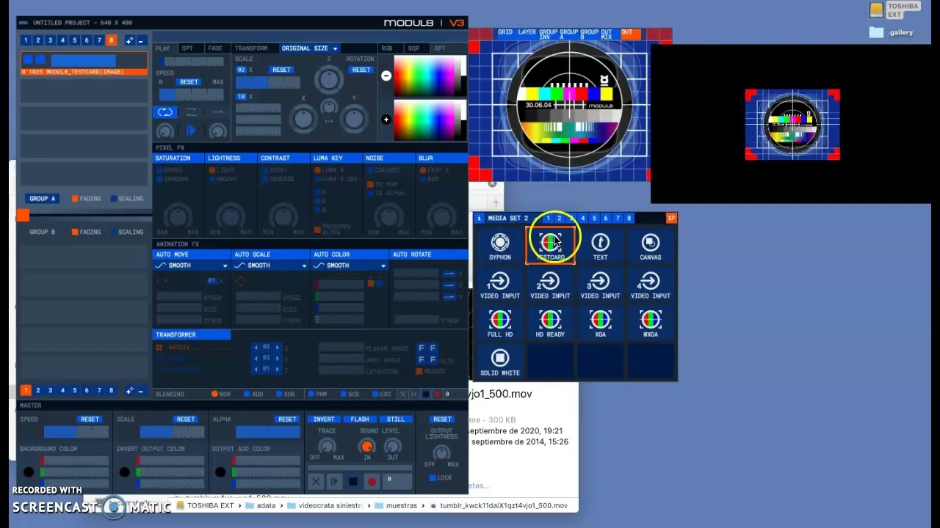Open Auto Color Smooth dropdown
The width and height of the screenshot is (940, 528).
point(350,265)
